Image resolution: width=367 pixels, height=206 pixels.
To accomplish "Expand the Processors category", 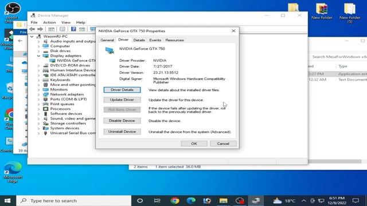I will coord(38,109).
